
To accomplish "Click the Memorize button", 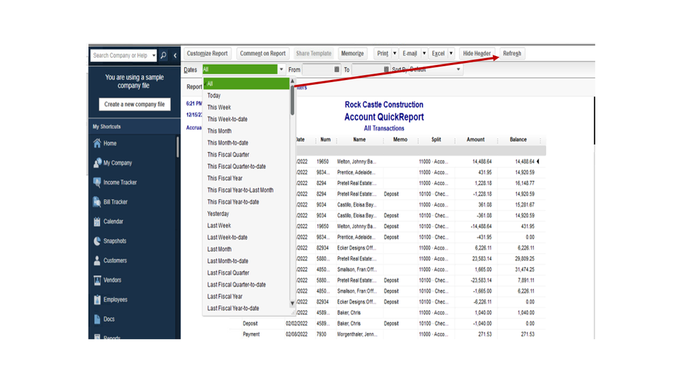I will [x=352, y=53].
